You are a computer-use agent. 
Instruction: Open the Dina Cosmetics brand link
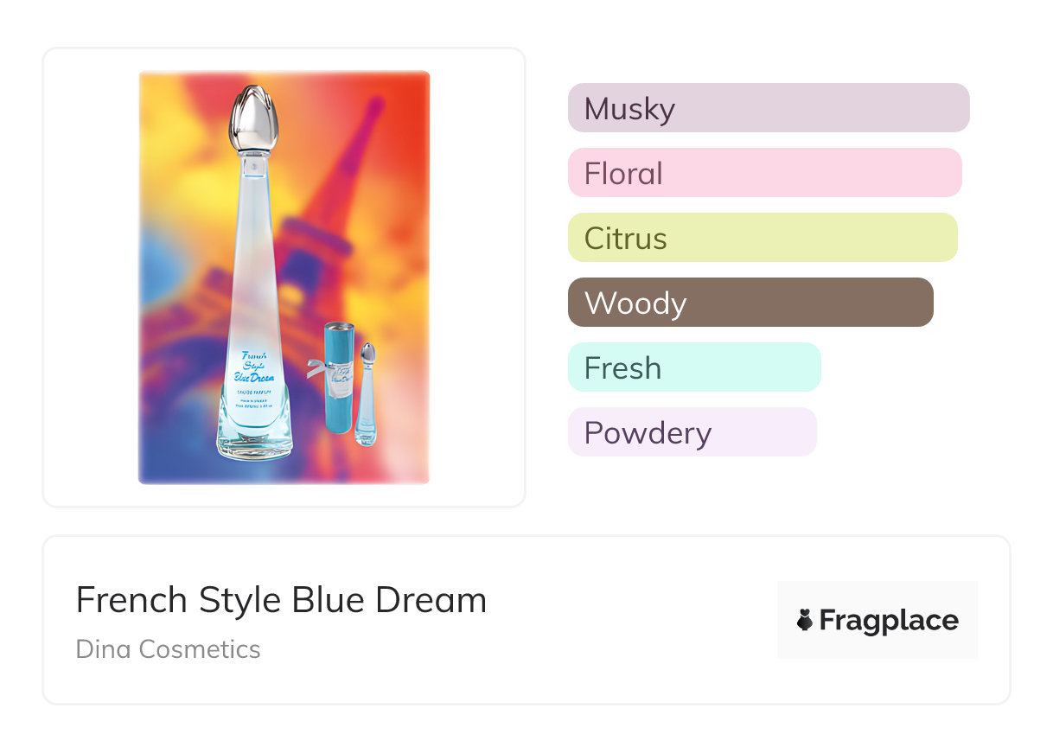click(168, 649)
